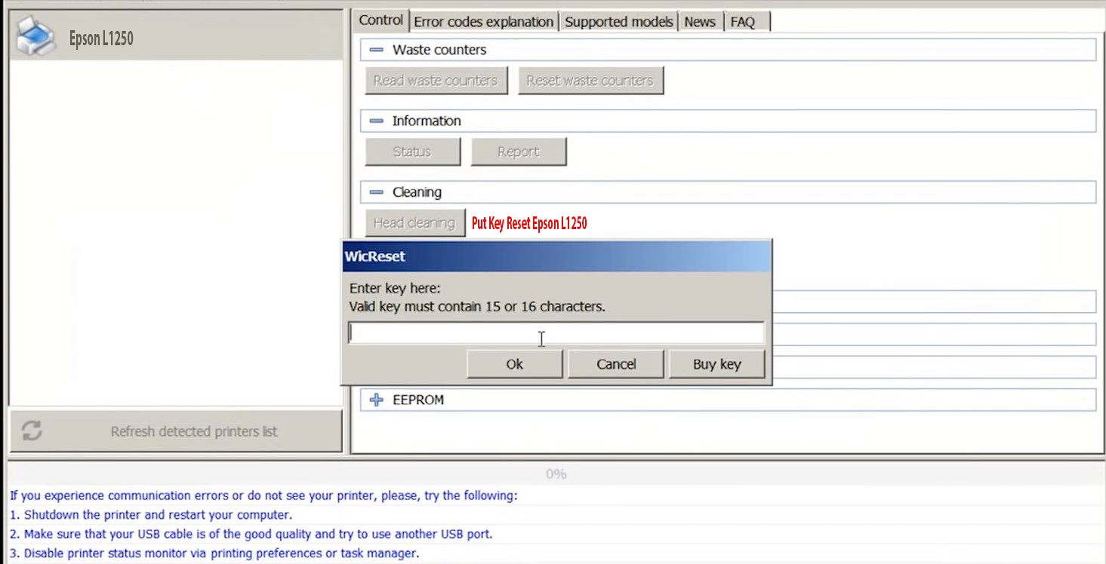Select the Epson L1250 printer icon
1106x564 pixels.
pos(35,36)
